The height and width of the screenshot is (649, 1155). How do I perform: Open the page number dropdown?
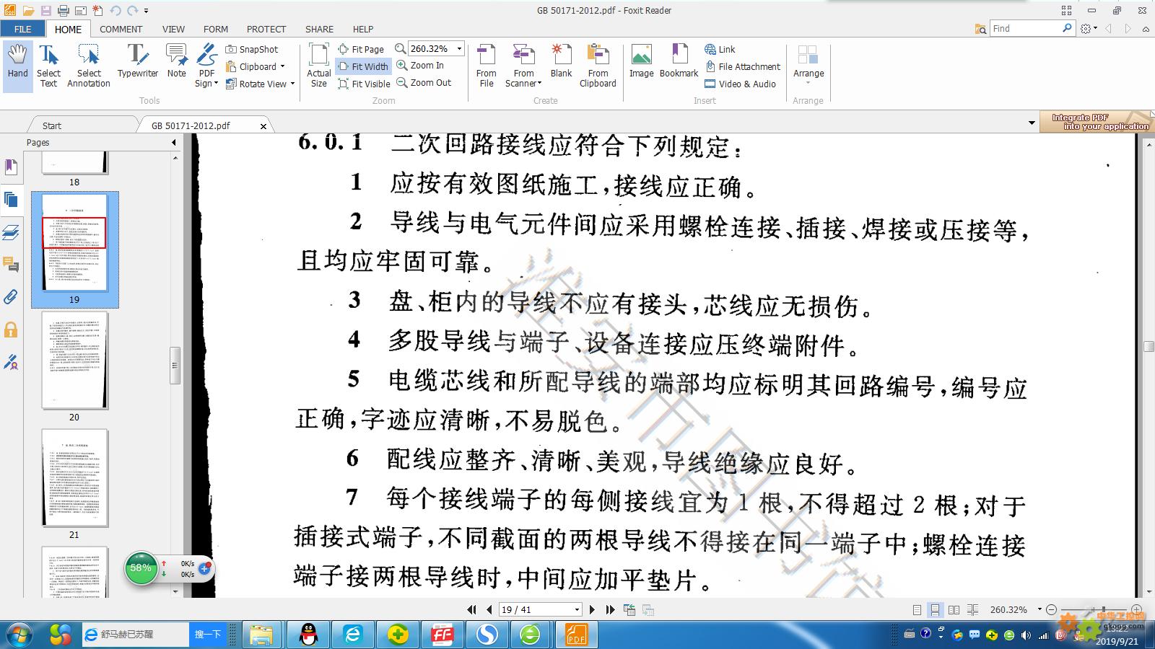577,610
